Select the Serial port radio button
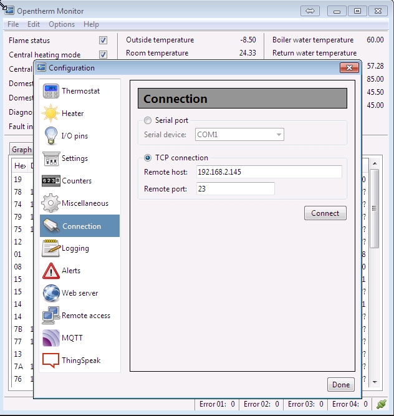Viewport: 394px width, 416px height. 148,120
